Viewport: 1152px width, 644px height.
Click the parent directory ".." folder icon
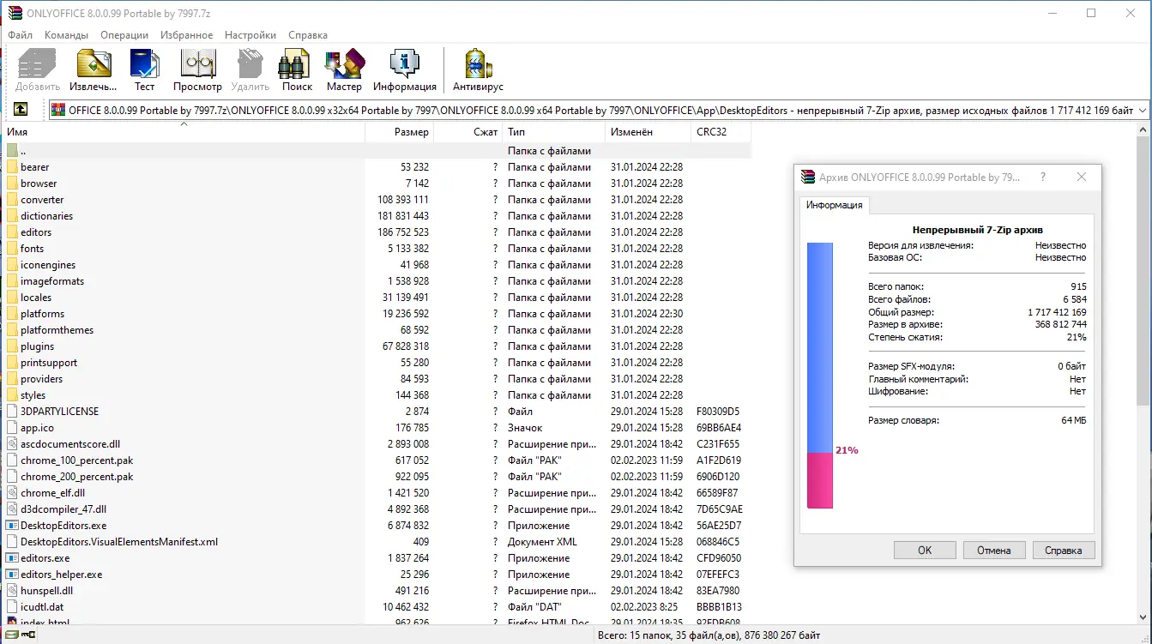coord(12,151)
